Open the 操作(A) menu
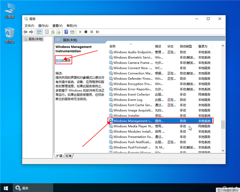This screenshot has height=192, width=240. point(43,26)
